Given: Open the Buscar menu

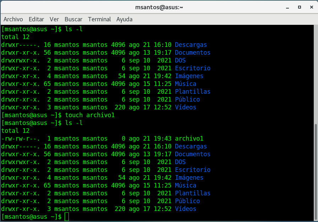Looking at the screenshot, I should point(73,19).
